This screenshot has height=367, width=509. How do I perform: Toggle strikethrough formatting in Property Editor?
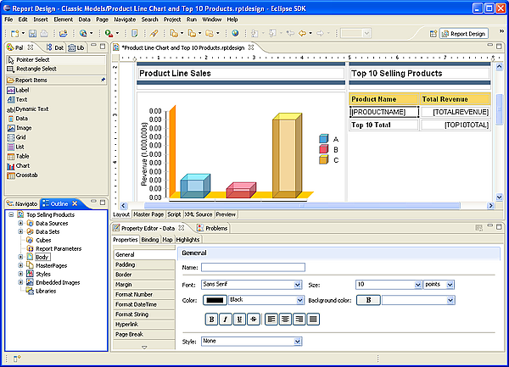click(x=254, y=320)
